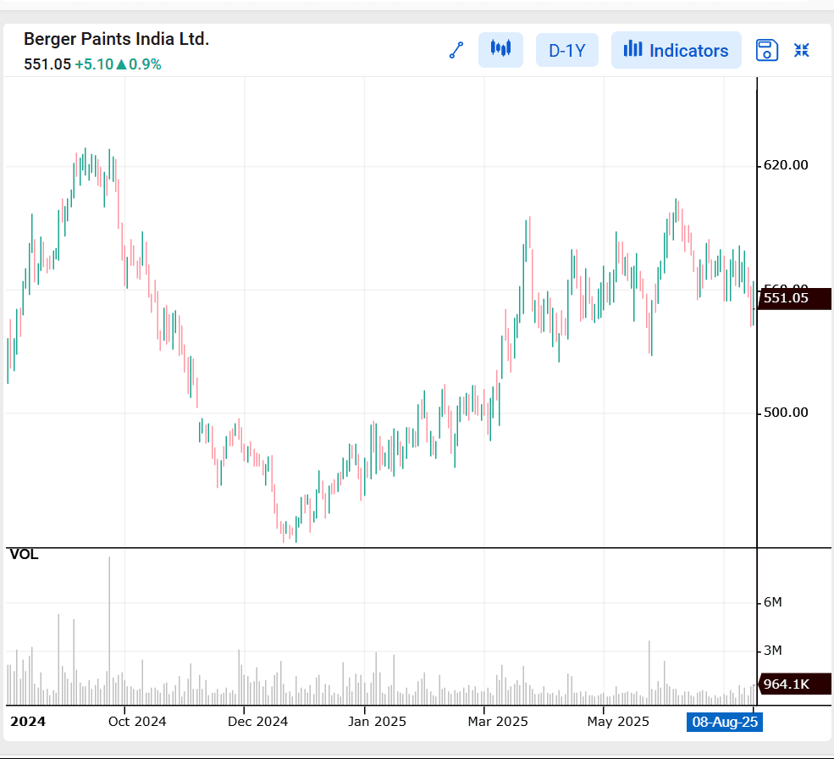Screen dimensions: 834x759
Task: Click the 2024 year label on time axis
Action: (28, 722)
